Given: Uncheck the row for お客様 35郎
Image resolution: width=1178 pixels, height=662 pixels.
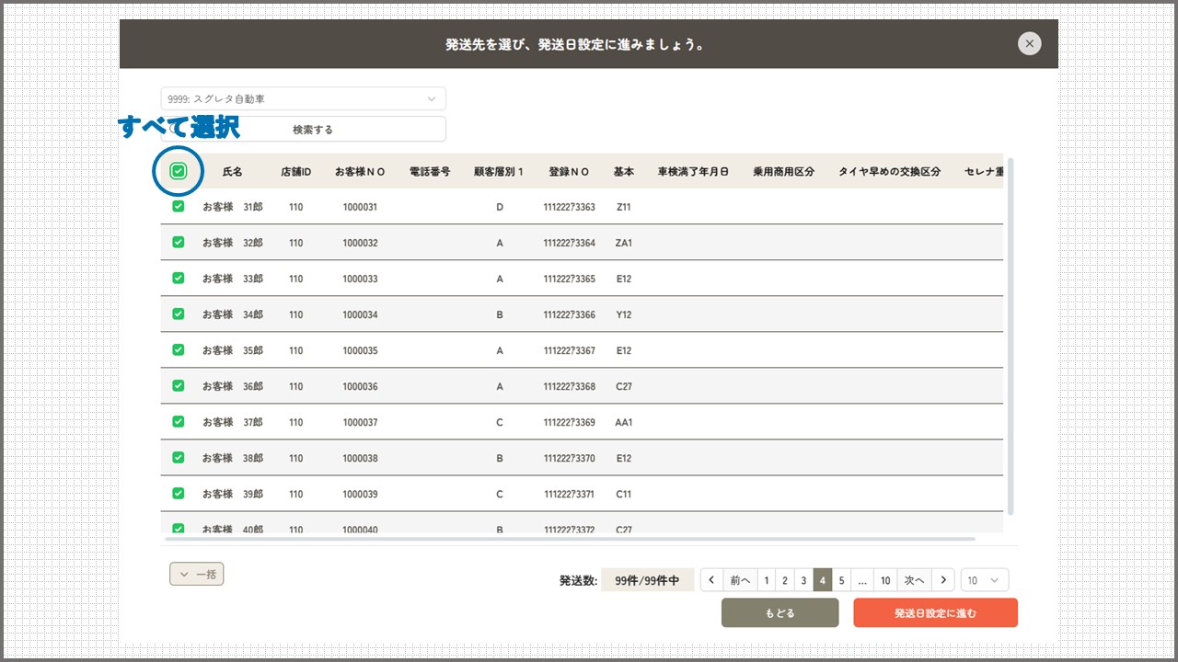Looking at the screenshot, I should coord(179,350).
